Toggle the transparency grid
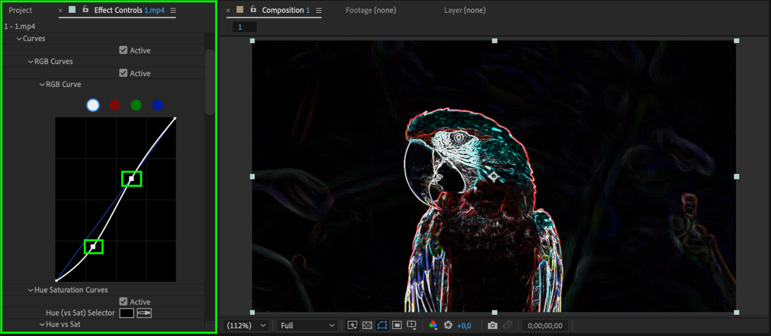The image size is (771, 336). click(x=367, y=325)
